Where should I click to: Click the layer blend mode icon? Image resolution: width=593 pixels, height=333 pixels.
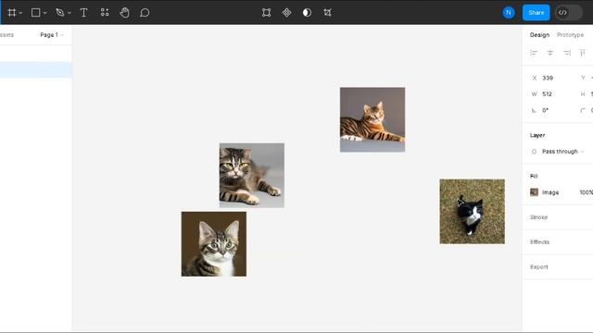pyautogui.click(x=534, y=152)
